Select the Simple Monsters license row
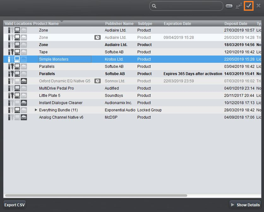Viewport: 264px width, 212px height. [x=132, y=59]
